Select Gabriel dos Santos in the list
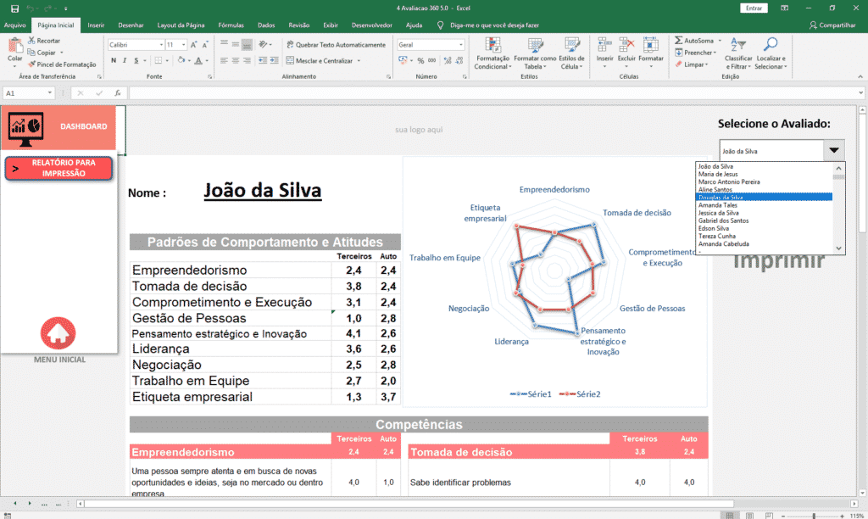868x519 pixels. (764, 220)
